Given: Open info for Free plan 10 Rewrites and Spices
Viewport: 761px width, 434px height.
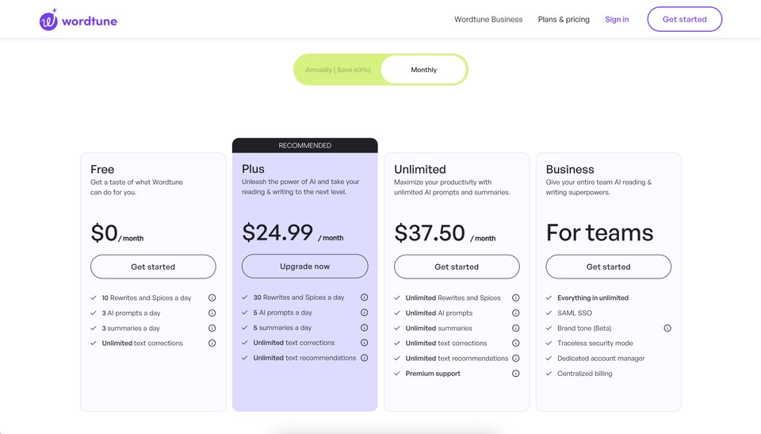Looking at the screenshot, I should pos(212,298).
